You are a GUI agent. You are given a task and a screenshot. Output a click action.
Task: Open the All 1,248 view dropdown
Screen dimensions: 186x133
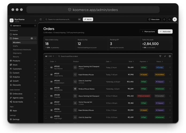[50, 56]
